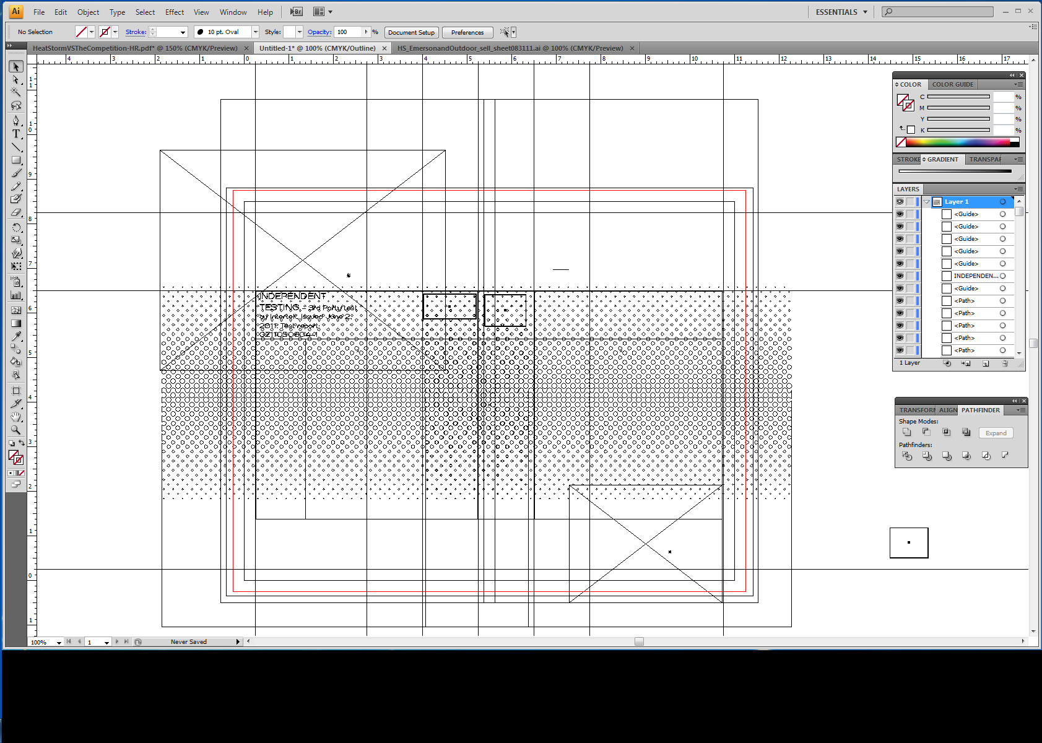Select the Pen tool
The image size is (1042, 743).
(x=16, y=121)
